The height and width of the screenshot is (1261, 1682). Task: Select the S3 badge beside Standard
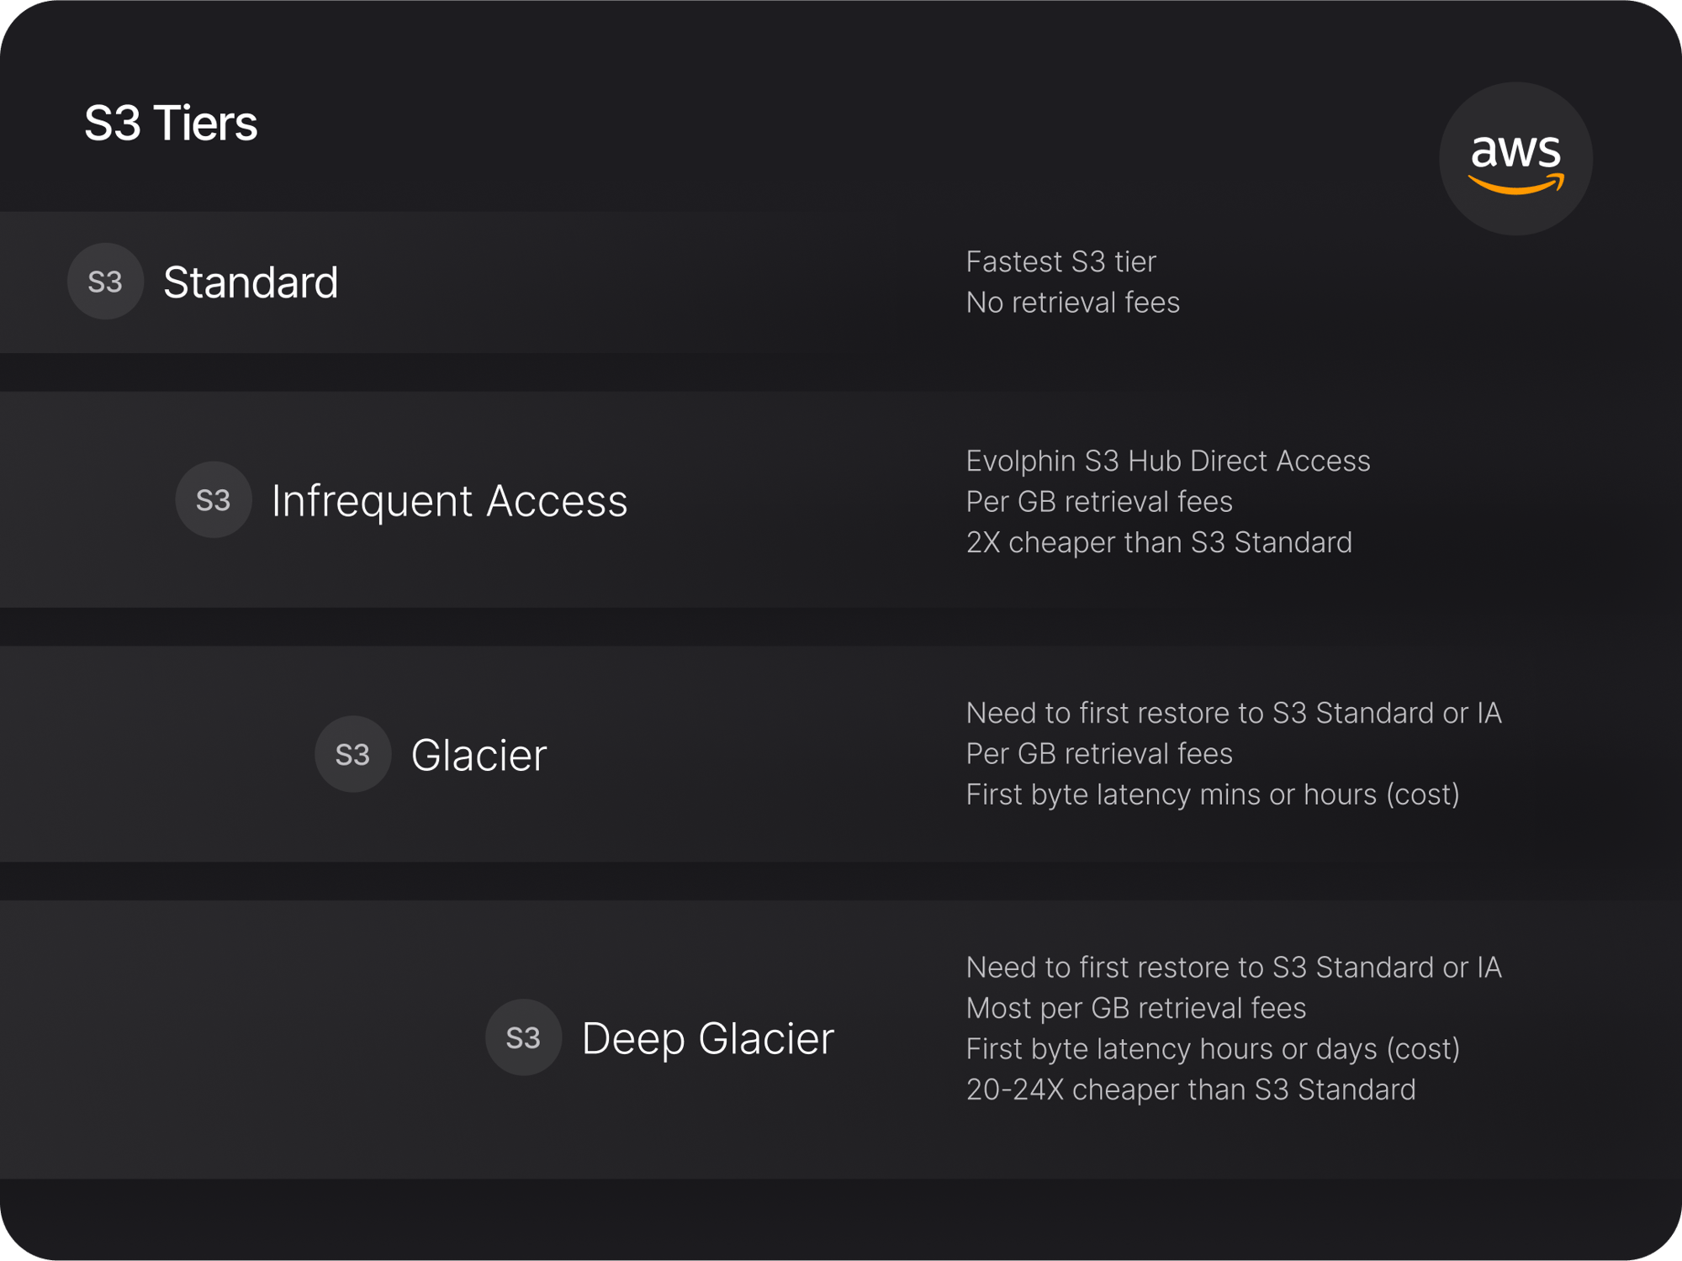(x=105, y=282)
